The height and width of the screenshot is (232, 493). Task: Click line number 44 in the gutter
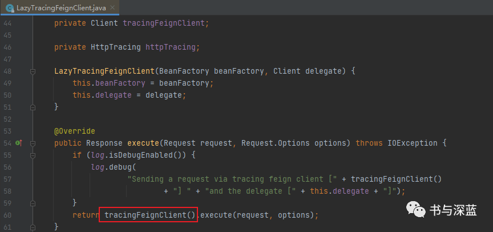coord(7,23)
